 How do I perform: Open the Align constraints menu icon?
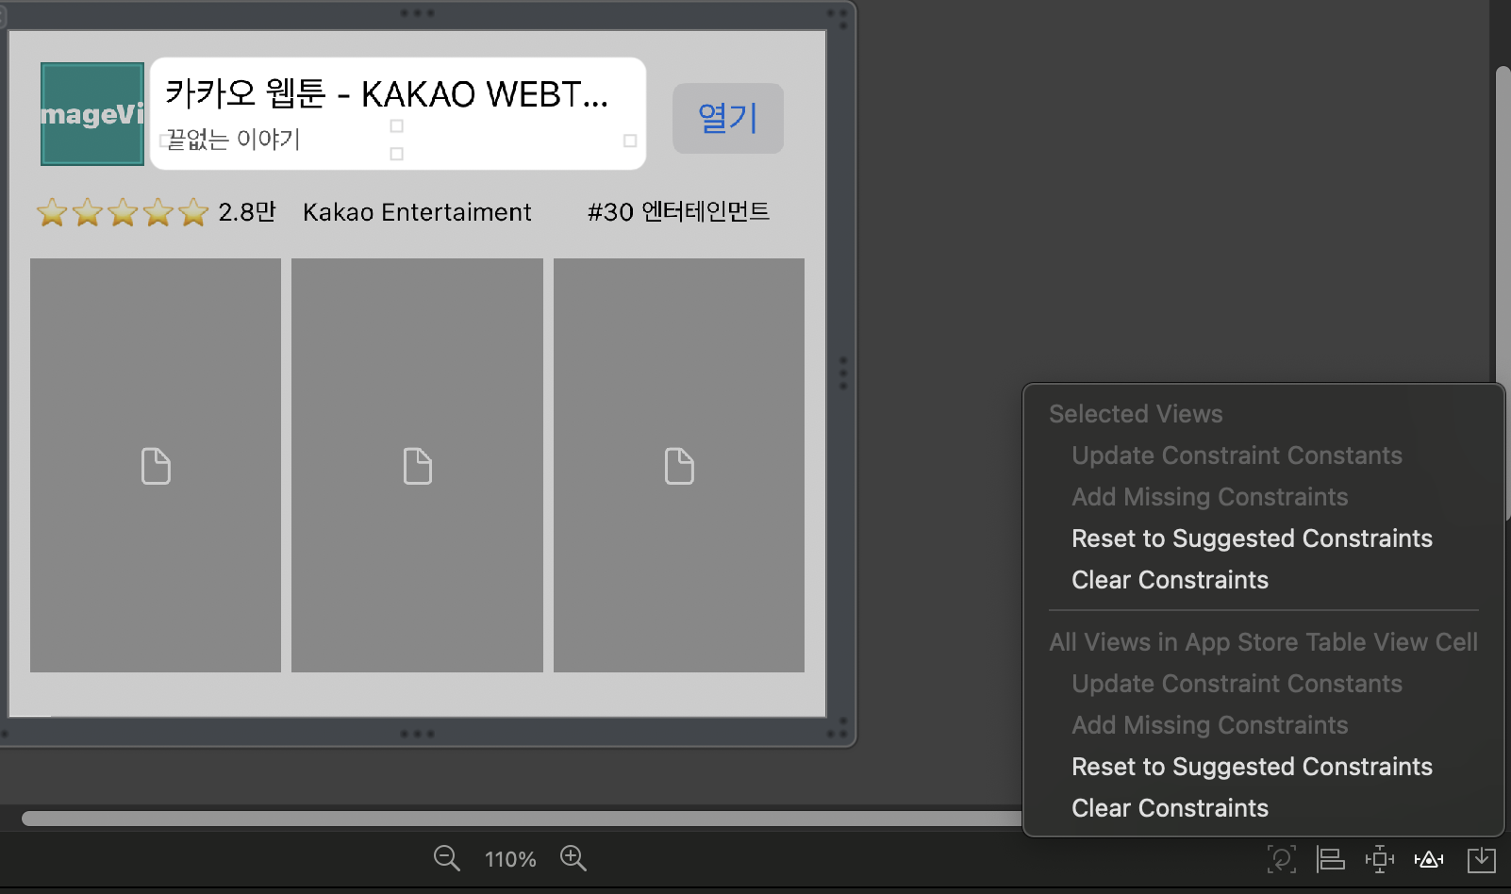(1330, 859)
